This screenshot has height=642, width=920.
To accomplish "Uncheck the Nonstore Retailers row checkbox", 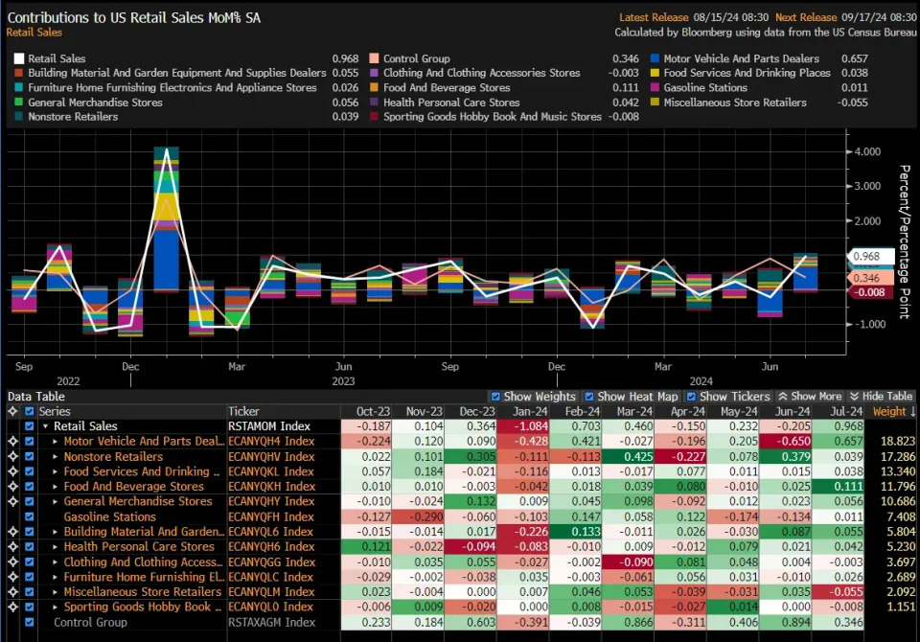I will pyautogui.click(x=30, y=456).
